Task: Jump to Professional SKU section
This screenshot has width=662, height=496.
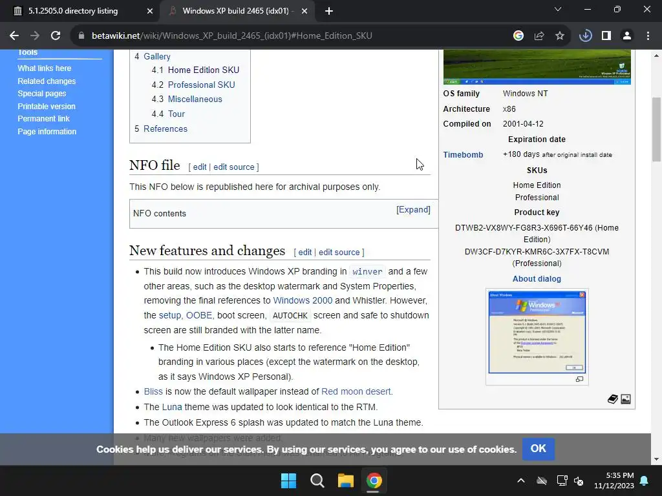Action: click(x=202, y=85)
